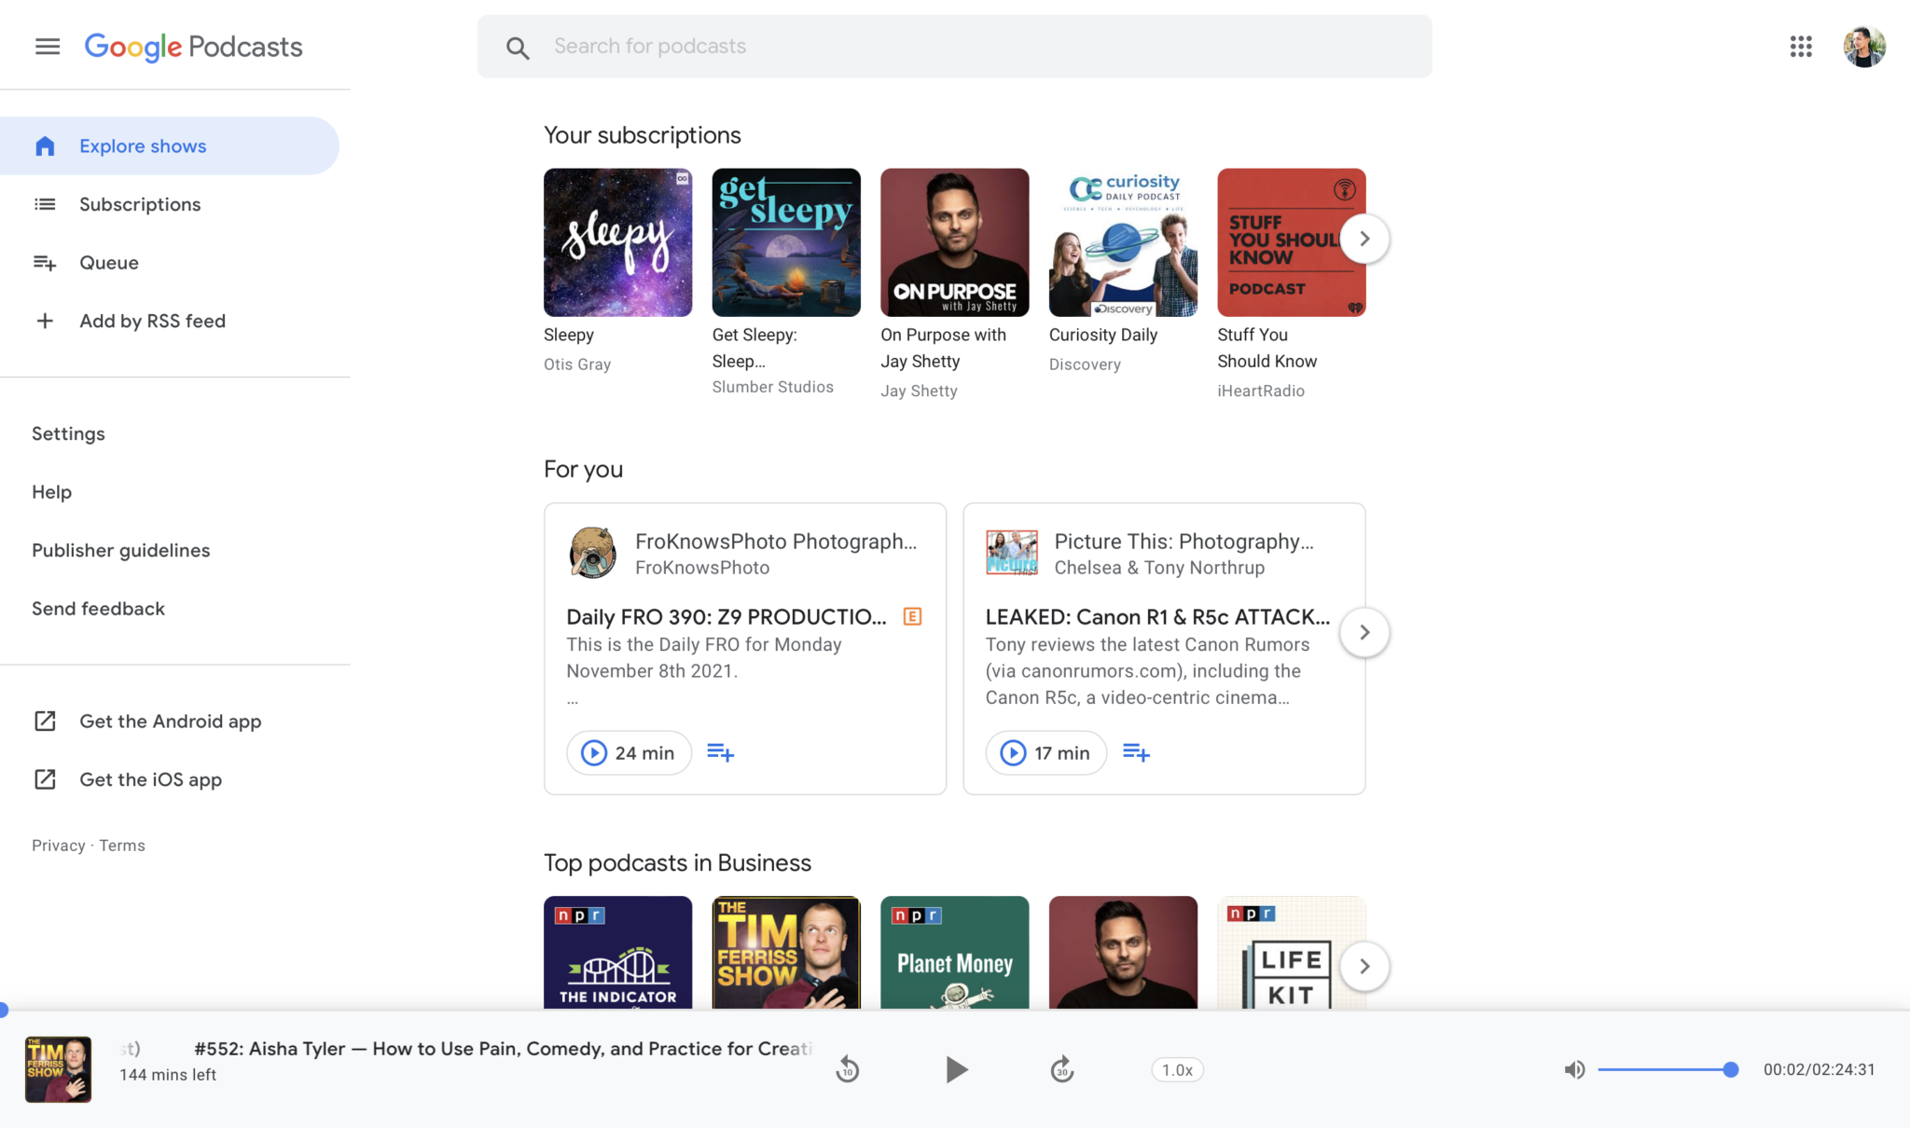
Task: Click the '144 mins left' text
Action: click(x=168, y=1075)
